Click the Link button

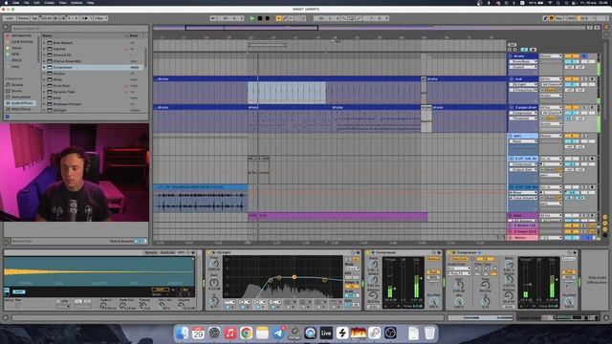pos(10,18)
